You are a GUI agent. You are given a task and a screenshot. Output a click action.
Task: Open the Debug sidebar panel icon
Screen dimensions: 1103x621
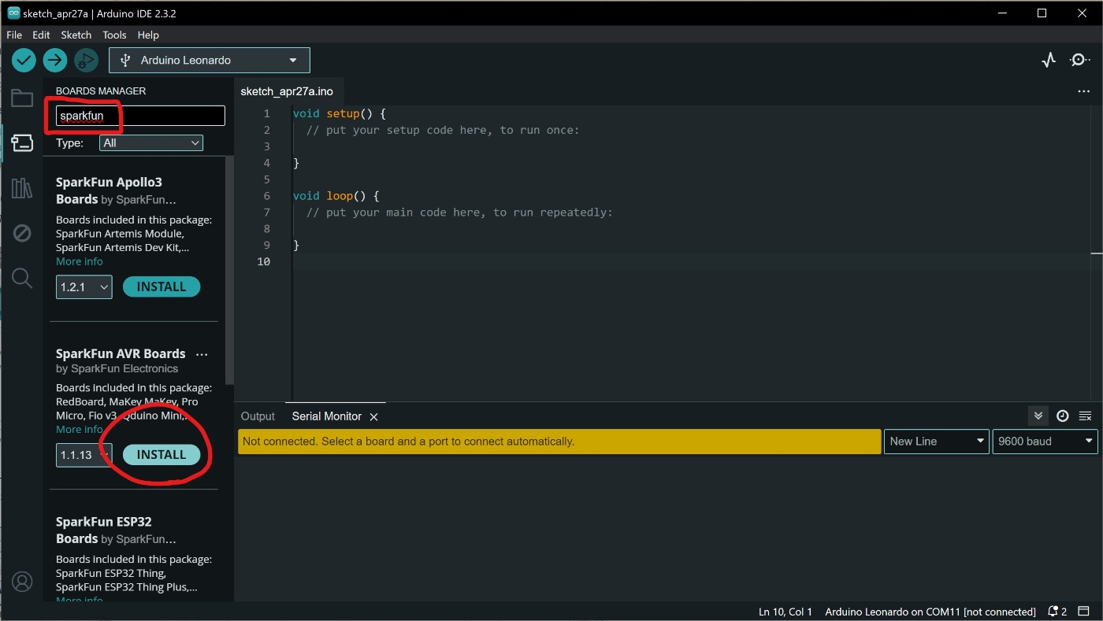(22, 233)
